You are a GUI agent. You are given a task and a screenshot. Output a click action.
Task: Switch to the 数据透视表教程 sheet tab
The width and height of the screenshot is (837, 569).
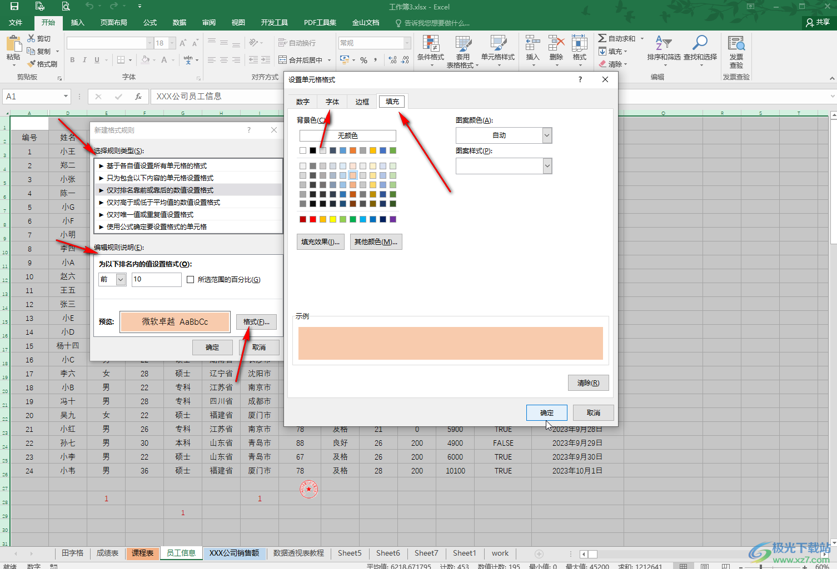coord(298,553)
